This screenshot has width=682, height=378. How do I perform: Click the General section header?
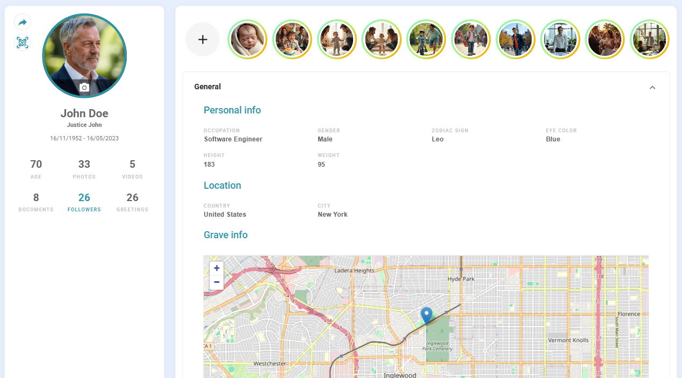(208, 87)
